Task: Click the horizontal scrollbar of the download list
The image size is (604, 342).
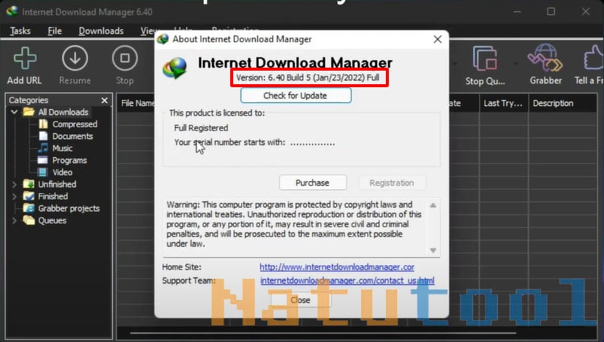Action: coord(323,333)
